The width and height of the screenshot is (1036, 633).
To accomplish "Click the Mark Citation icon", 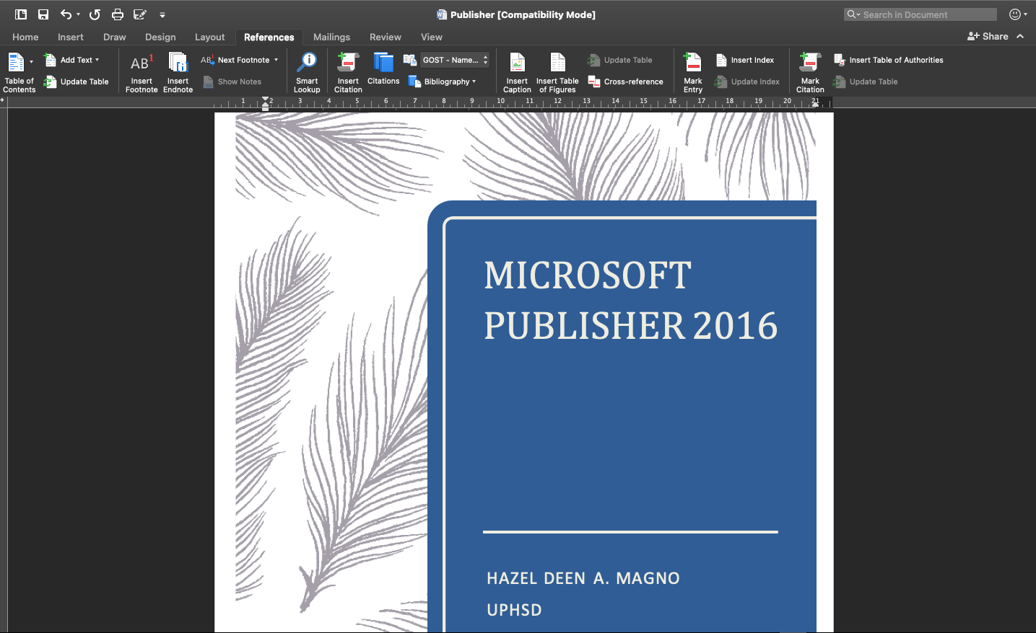I will coord(810,63).
